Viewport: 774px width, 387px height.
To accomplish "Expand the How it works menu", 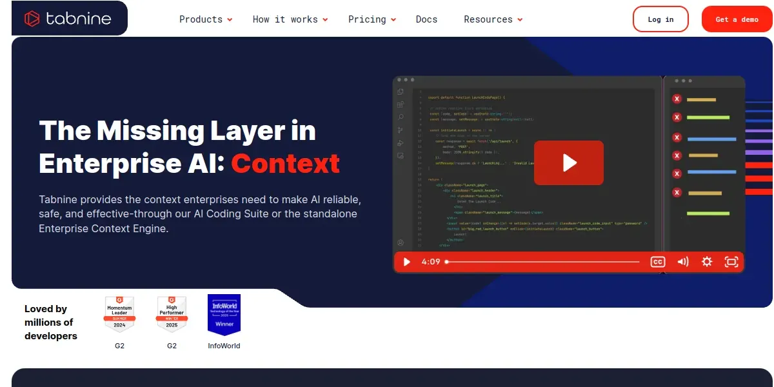I will (290, 19).
